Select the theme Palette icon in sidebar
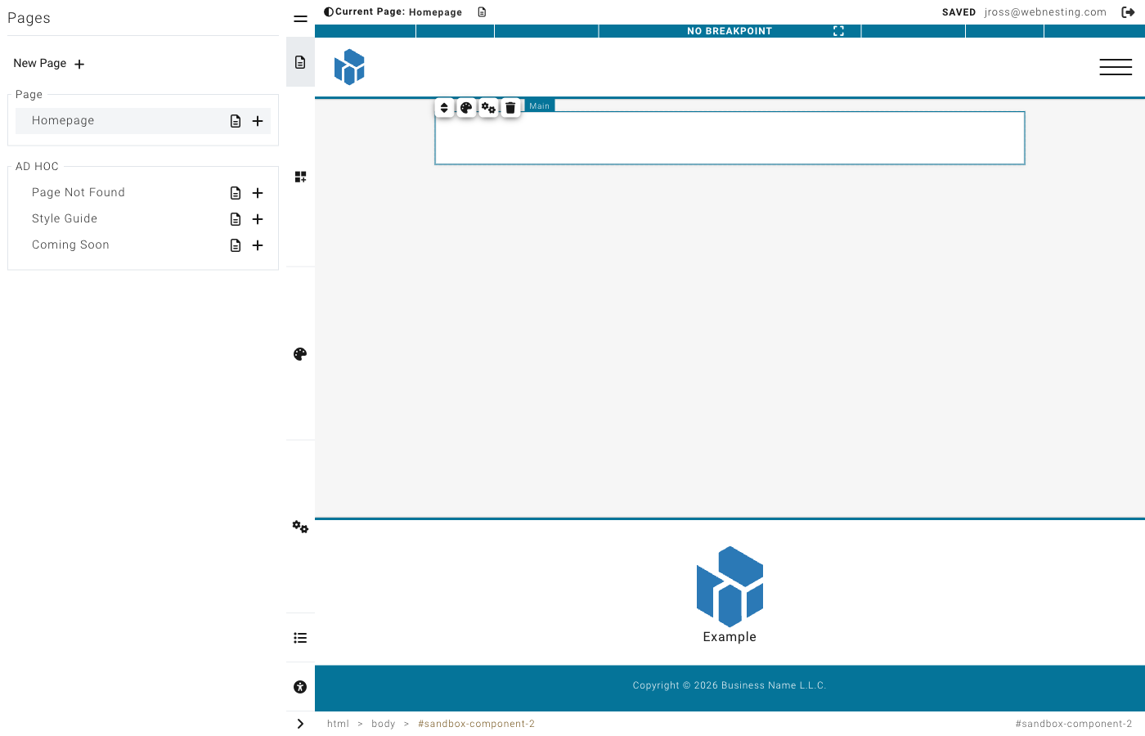Viewport: 1145px width, 736px height. 299,353
